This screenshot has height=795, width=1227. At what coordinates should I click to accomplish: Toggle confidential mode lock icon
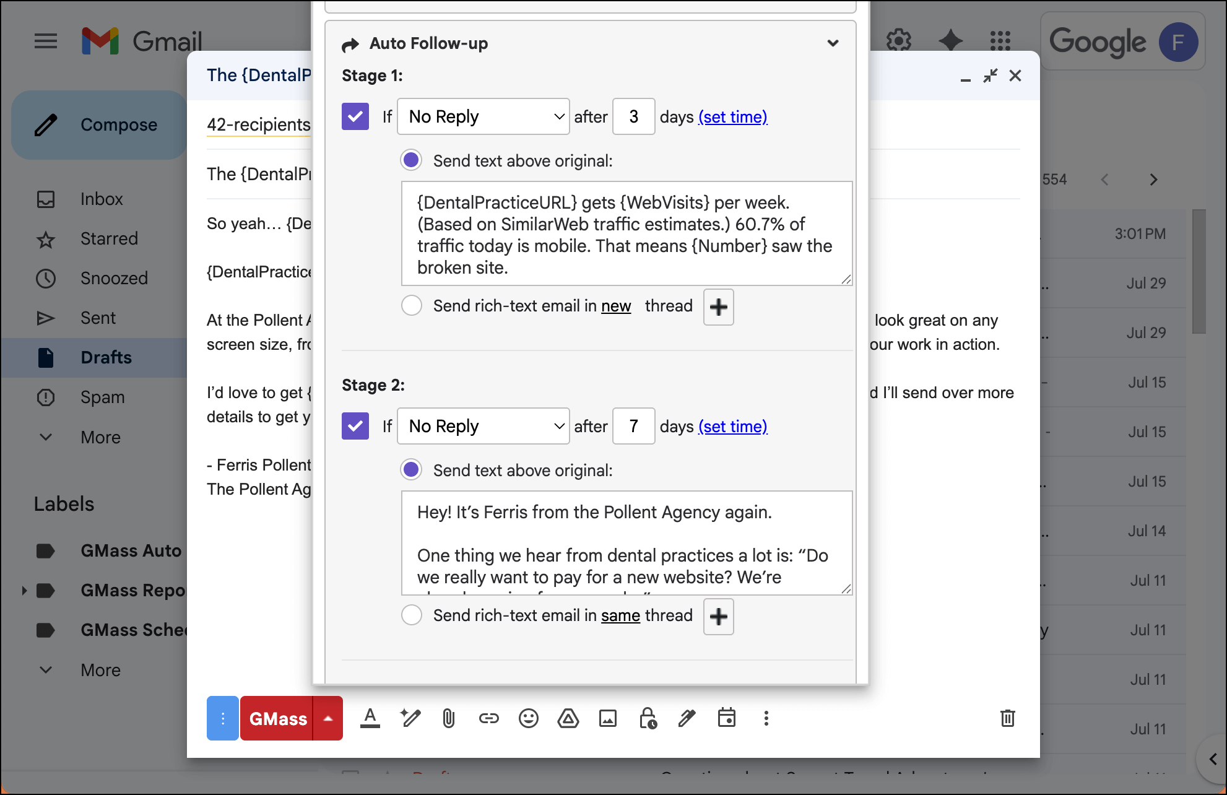(648, 718)
